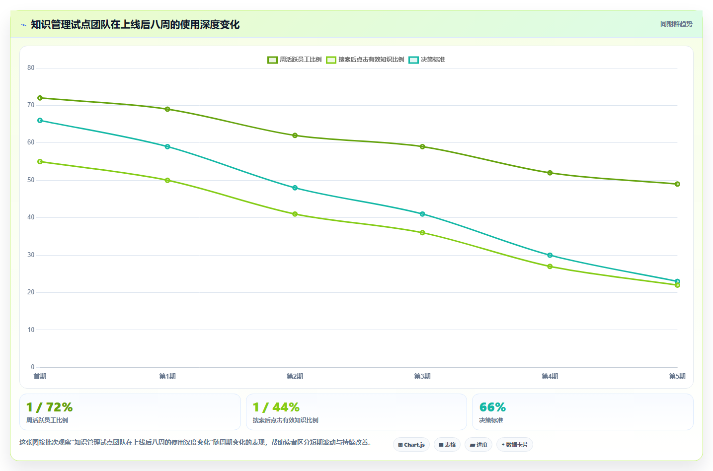The width and height of the screenshot is (713, 471).
Task: Click 周活跃员工比例 data point at 第5期
Action: (677, 184)
